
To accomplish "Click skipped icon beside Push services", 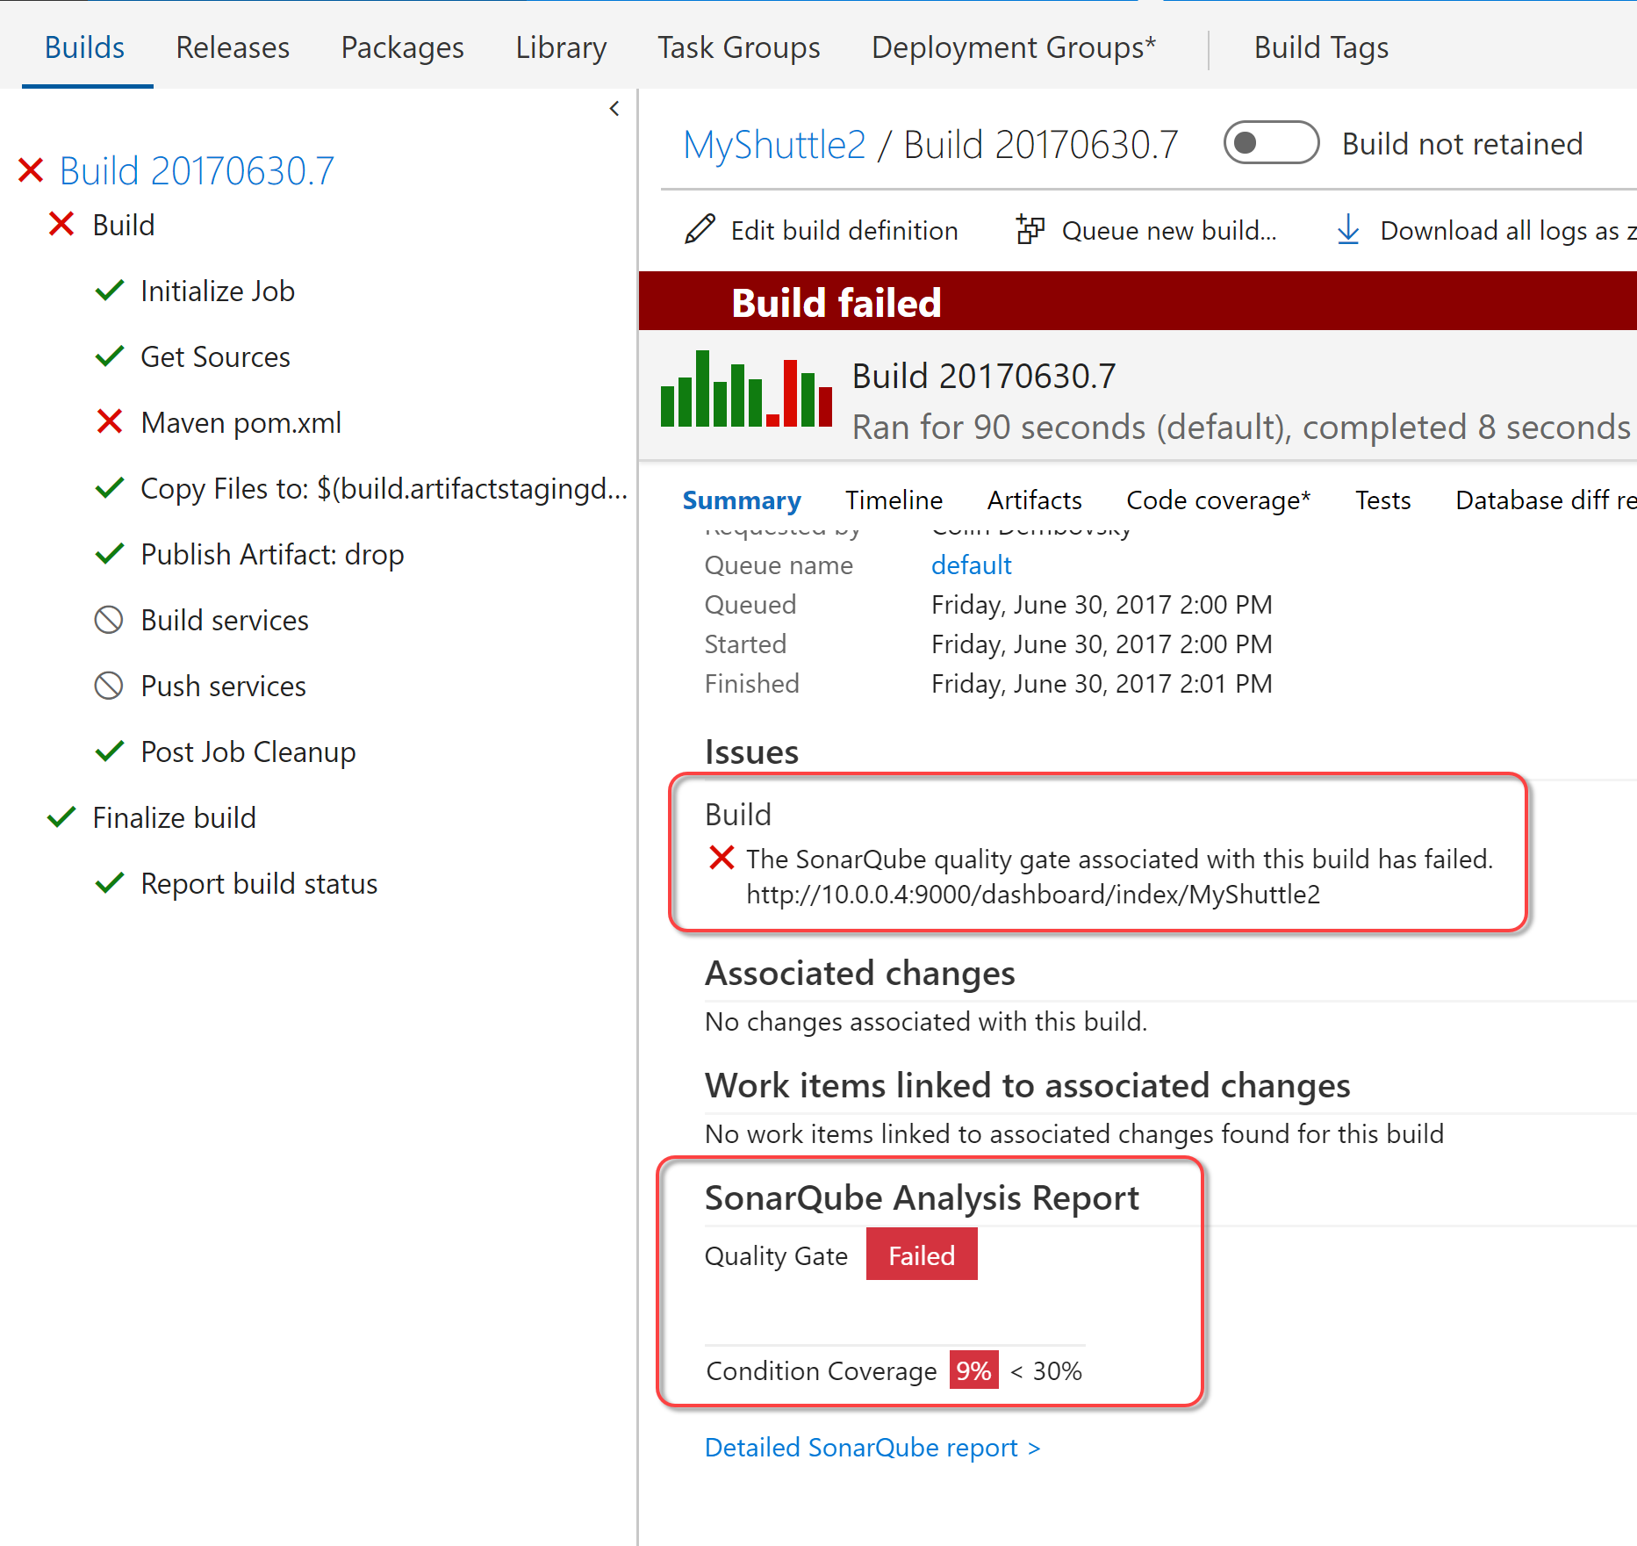I will (109, 686).
